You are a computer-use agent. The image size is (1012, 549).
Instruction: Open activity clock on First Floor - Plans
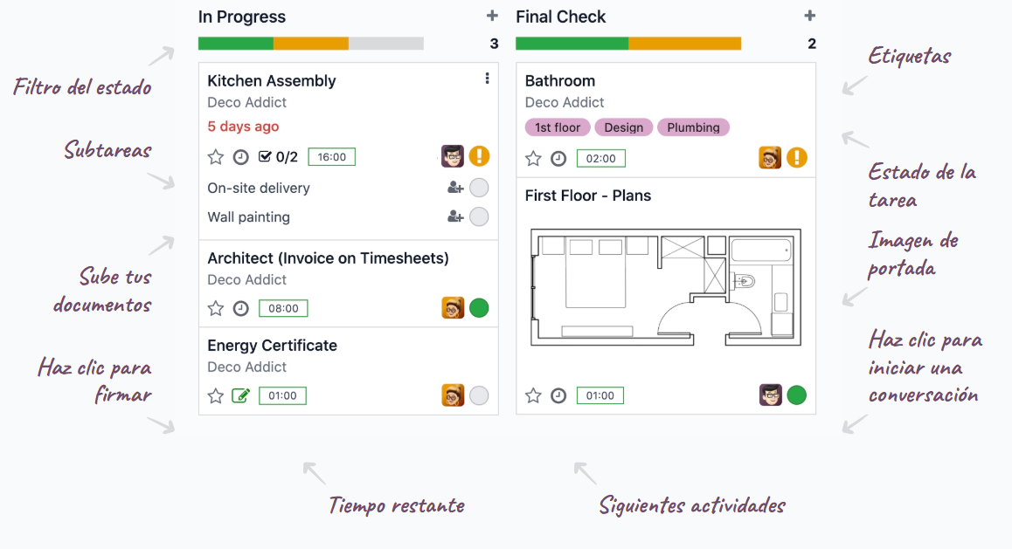coord(558,395)
